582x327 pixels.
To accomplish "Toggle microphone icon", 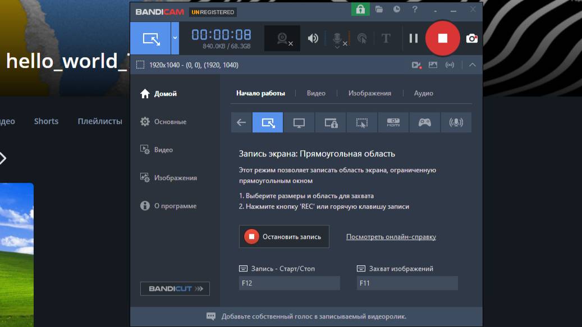I will click(337, 39).
